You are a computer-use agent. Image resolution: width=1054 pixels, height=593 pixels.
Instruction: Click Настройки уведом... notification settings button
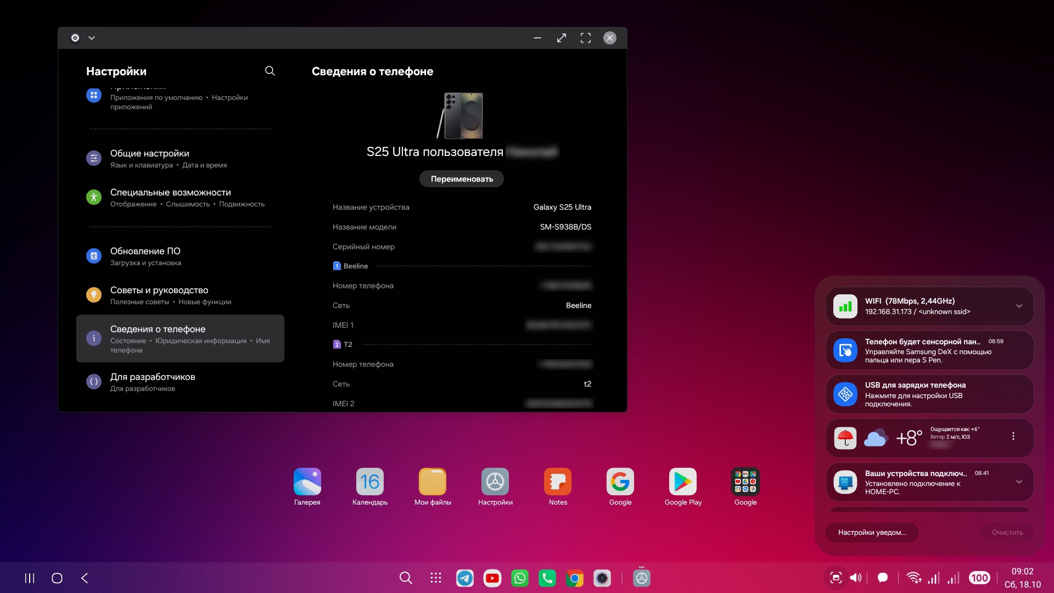[x=872, y=532]
